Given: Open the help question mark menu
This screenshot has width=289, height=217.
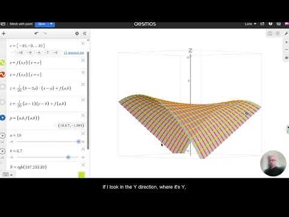Looking at the screenshot, I should click(x=270, y=24).
